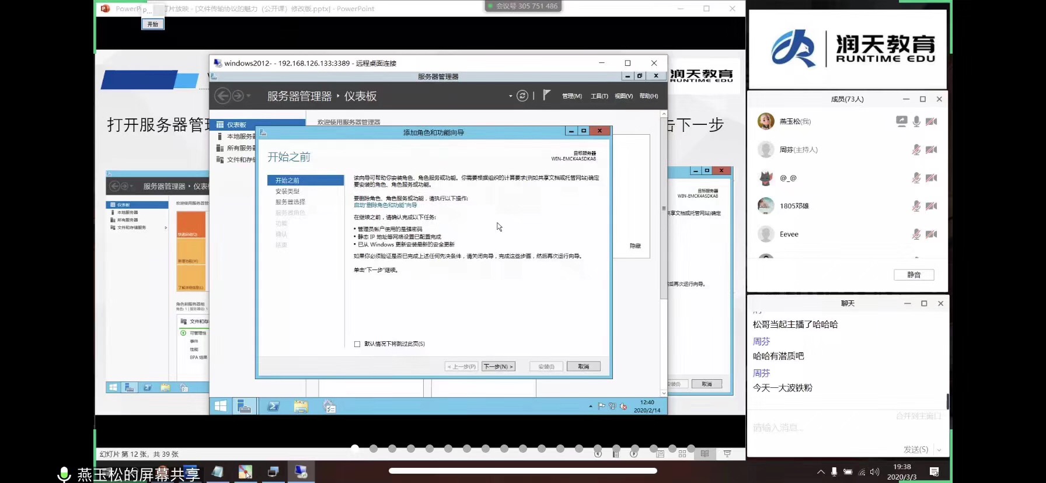Toggle the camera icon for Eevee
Screen dimensions: 1046x483
coord(932,235)
